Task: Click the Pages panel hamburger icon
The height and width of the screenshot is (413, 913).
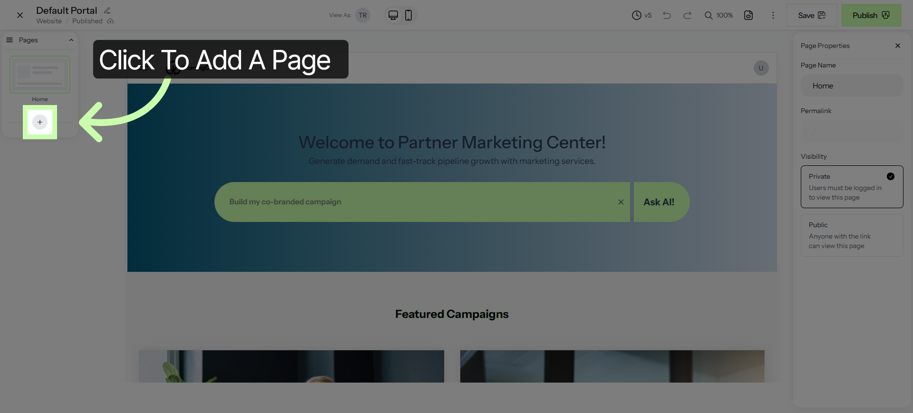Action: [10, 40]
